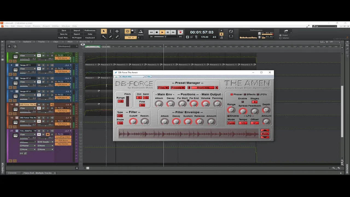Open the Edit menu

(x=13, y=26)
